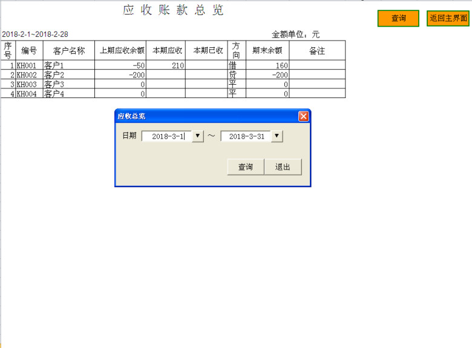Click the 退出 button in the dialog

[x=283, y=167]
